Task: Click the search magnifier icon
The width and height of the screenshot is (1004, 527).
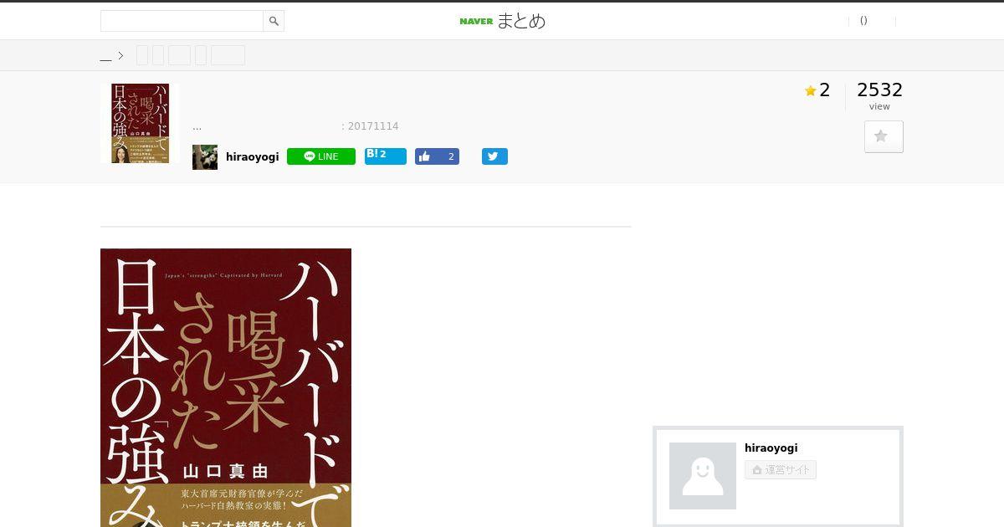Action: [x=274, y=21]
